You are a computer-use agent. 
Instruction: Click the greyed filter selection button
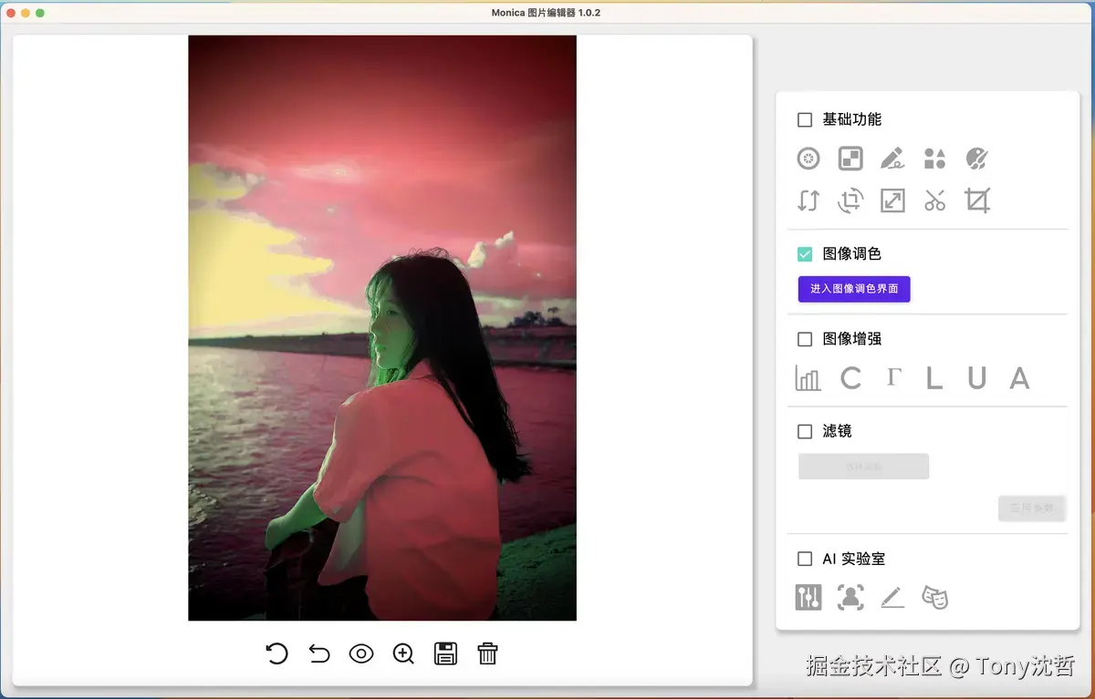(x=863, y=467)
